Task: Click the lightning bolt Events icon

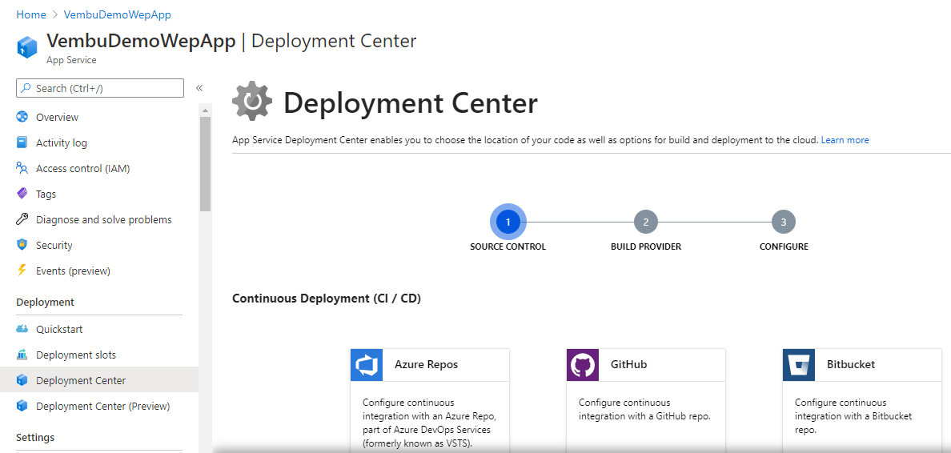Action: 22,271
